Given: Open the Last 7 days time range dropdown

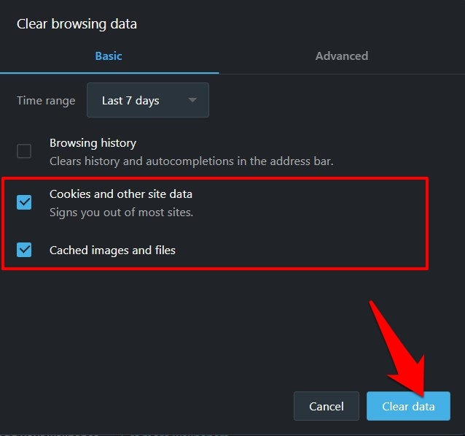Looking at the screenshot, I should (147, 100).
